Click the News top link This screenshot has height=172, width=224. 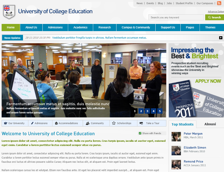(x=139, y=3)
